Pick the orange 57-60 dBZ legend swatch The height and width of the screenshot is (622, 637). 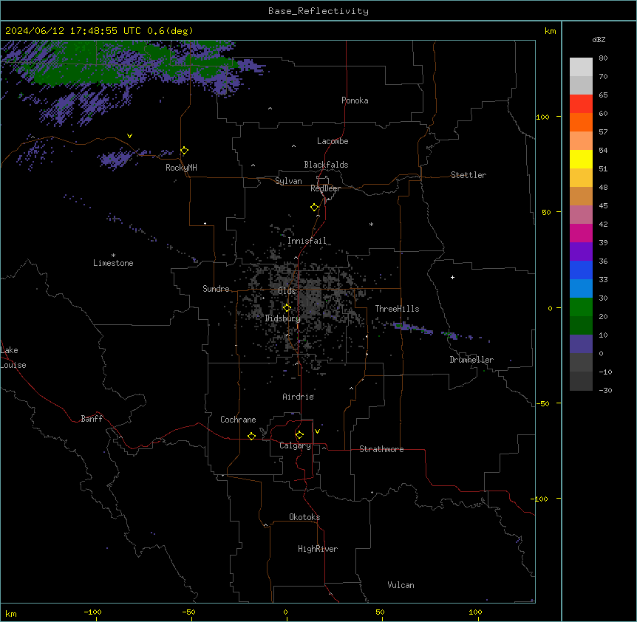click(x=581, y=122)
